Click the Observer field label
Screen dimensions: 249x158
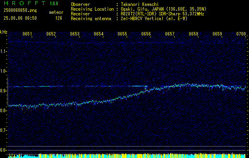pos(80,4)
